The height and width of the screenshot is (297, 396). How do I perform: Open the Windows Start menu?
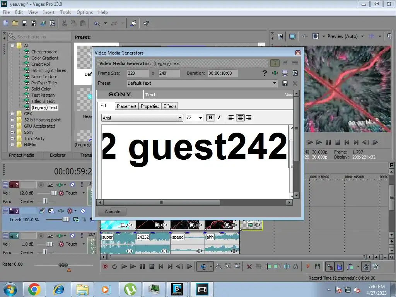click(10, 289)
